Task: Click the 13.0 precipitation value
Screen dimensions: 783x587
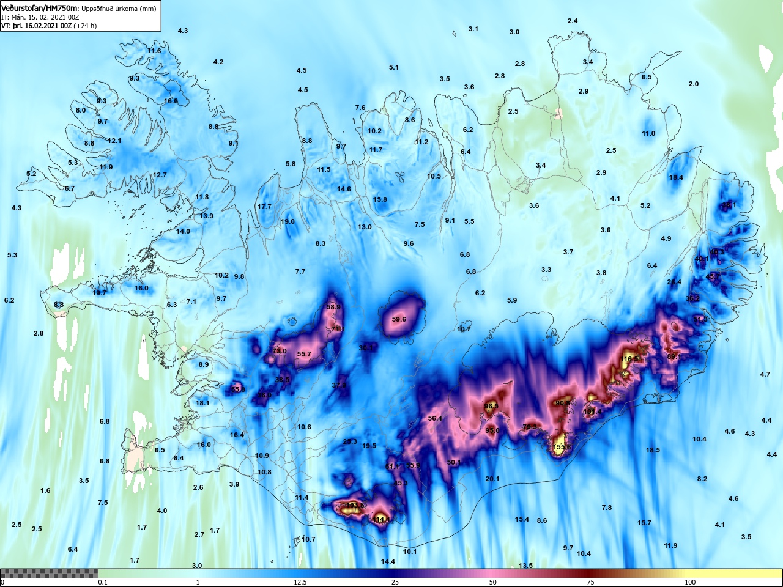Action: click(x=365, y=227)
